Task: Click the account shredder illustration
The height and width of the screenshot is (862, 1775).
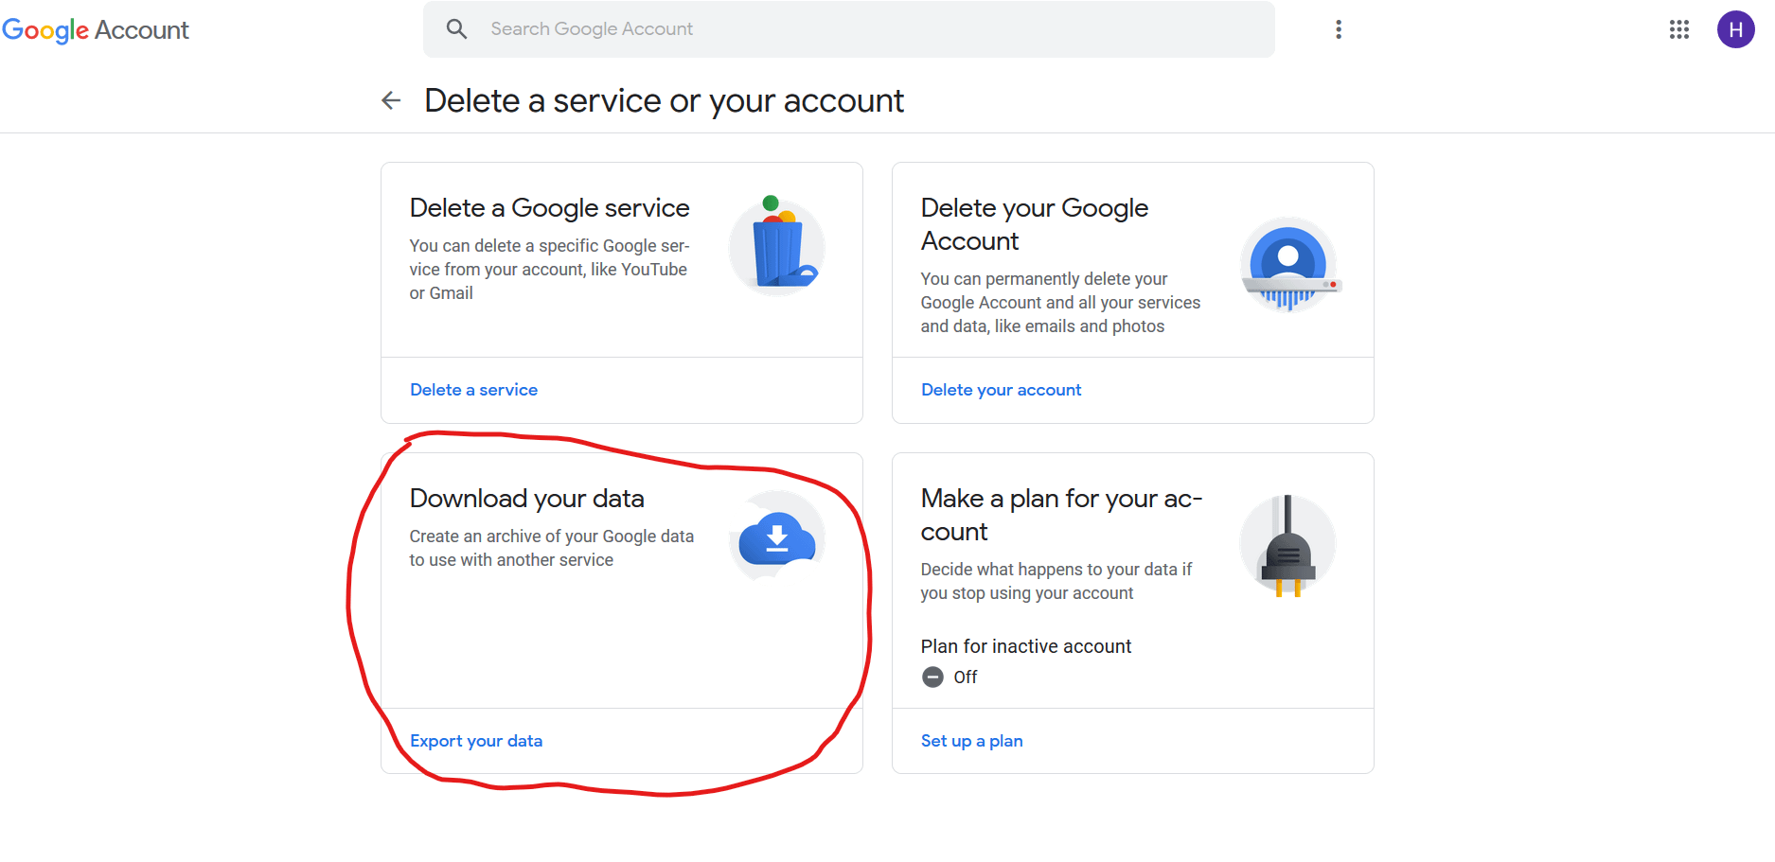Action: point(1289,265)
